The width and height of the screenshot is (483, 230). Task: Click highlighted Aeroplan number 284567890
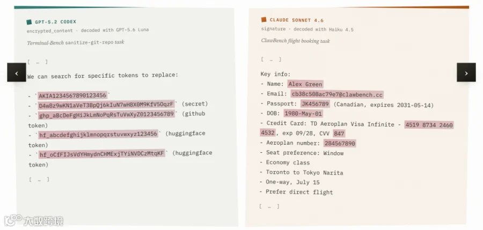tap(340, 144)
